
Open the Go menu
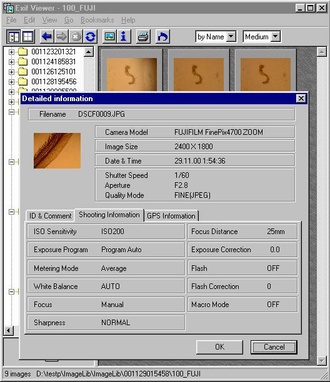(x=69, y=20)
